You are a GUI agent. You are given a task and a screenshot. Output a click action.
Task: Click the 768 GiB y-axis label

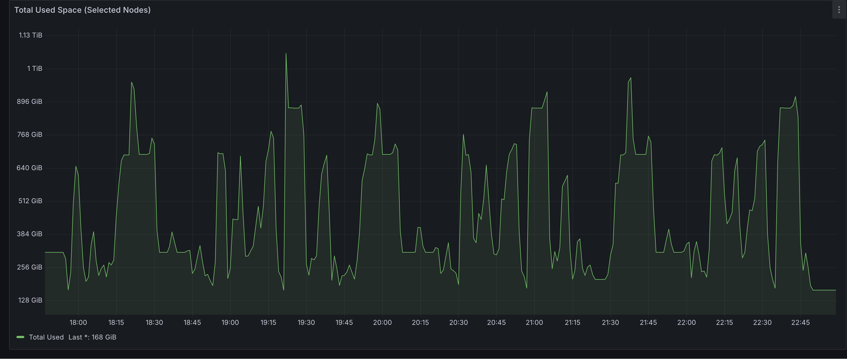click(30, 135)
